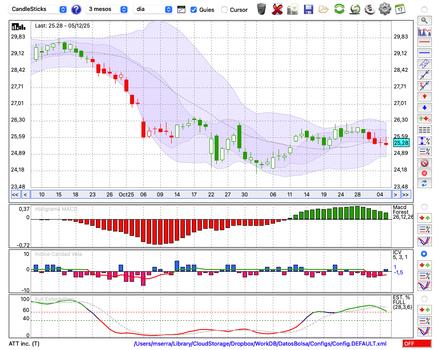Select the radio button beside Macd Forest panel
The width and height of the screenshot is (438, 350).
(424, 206)
